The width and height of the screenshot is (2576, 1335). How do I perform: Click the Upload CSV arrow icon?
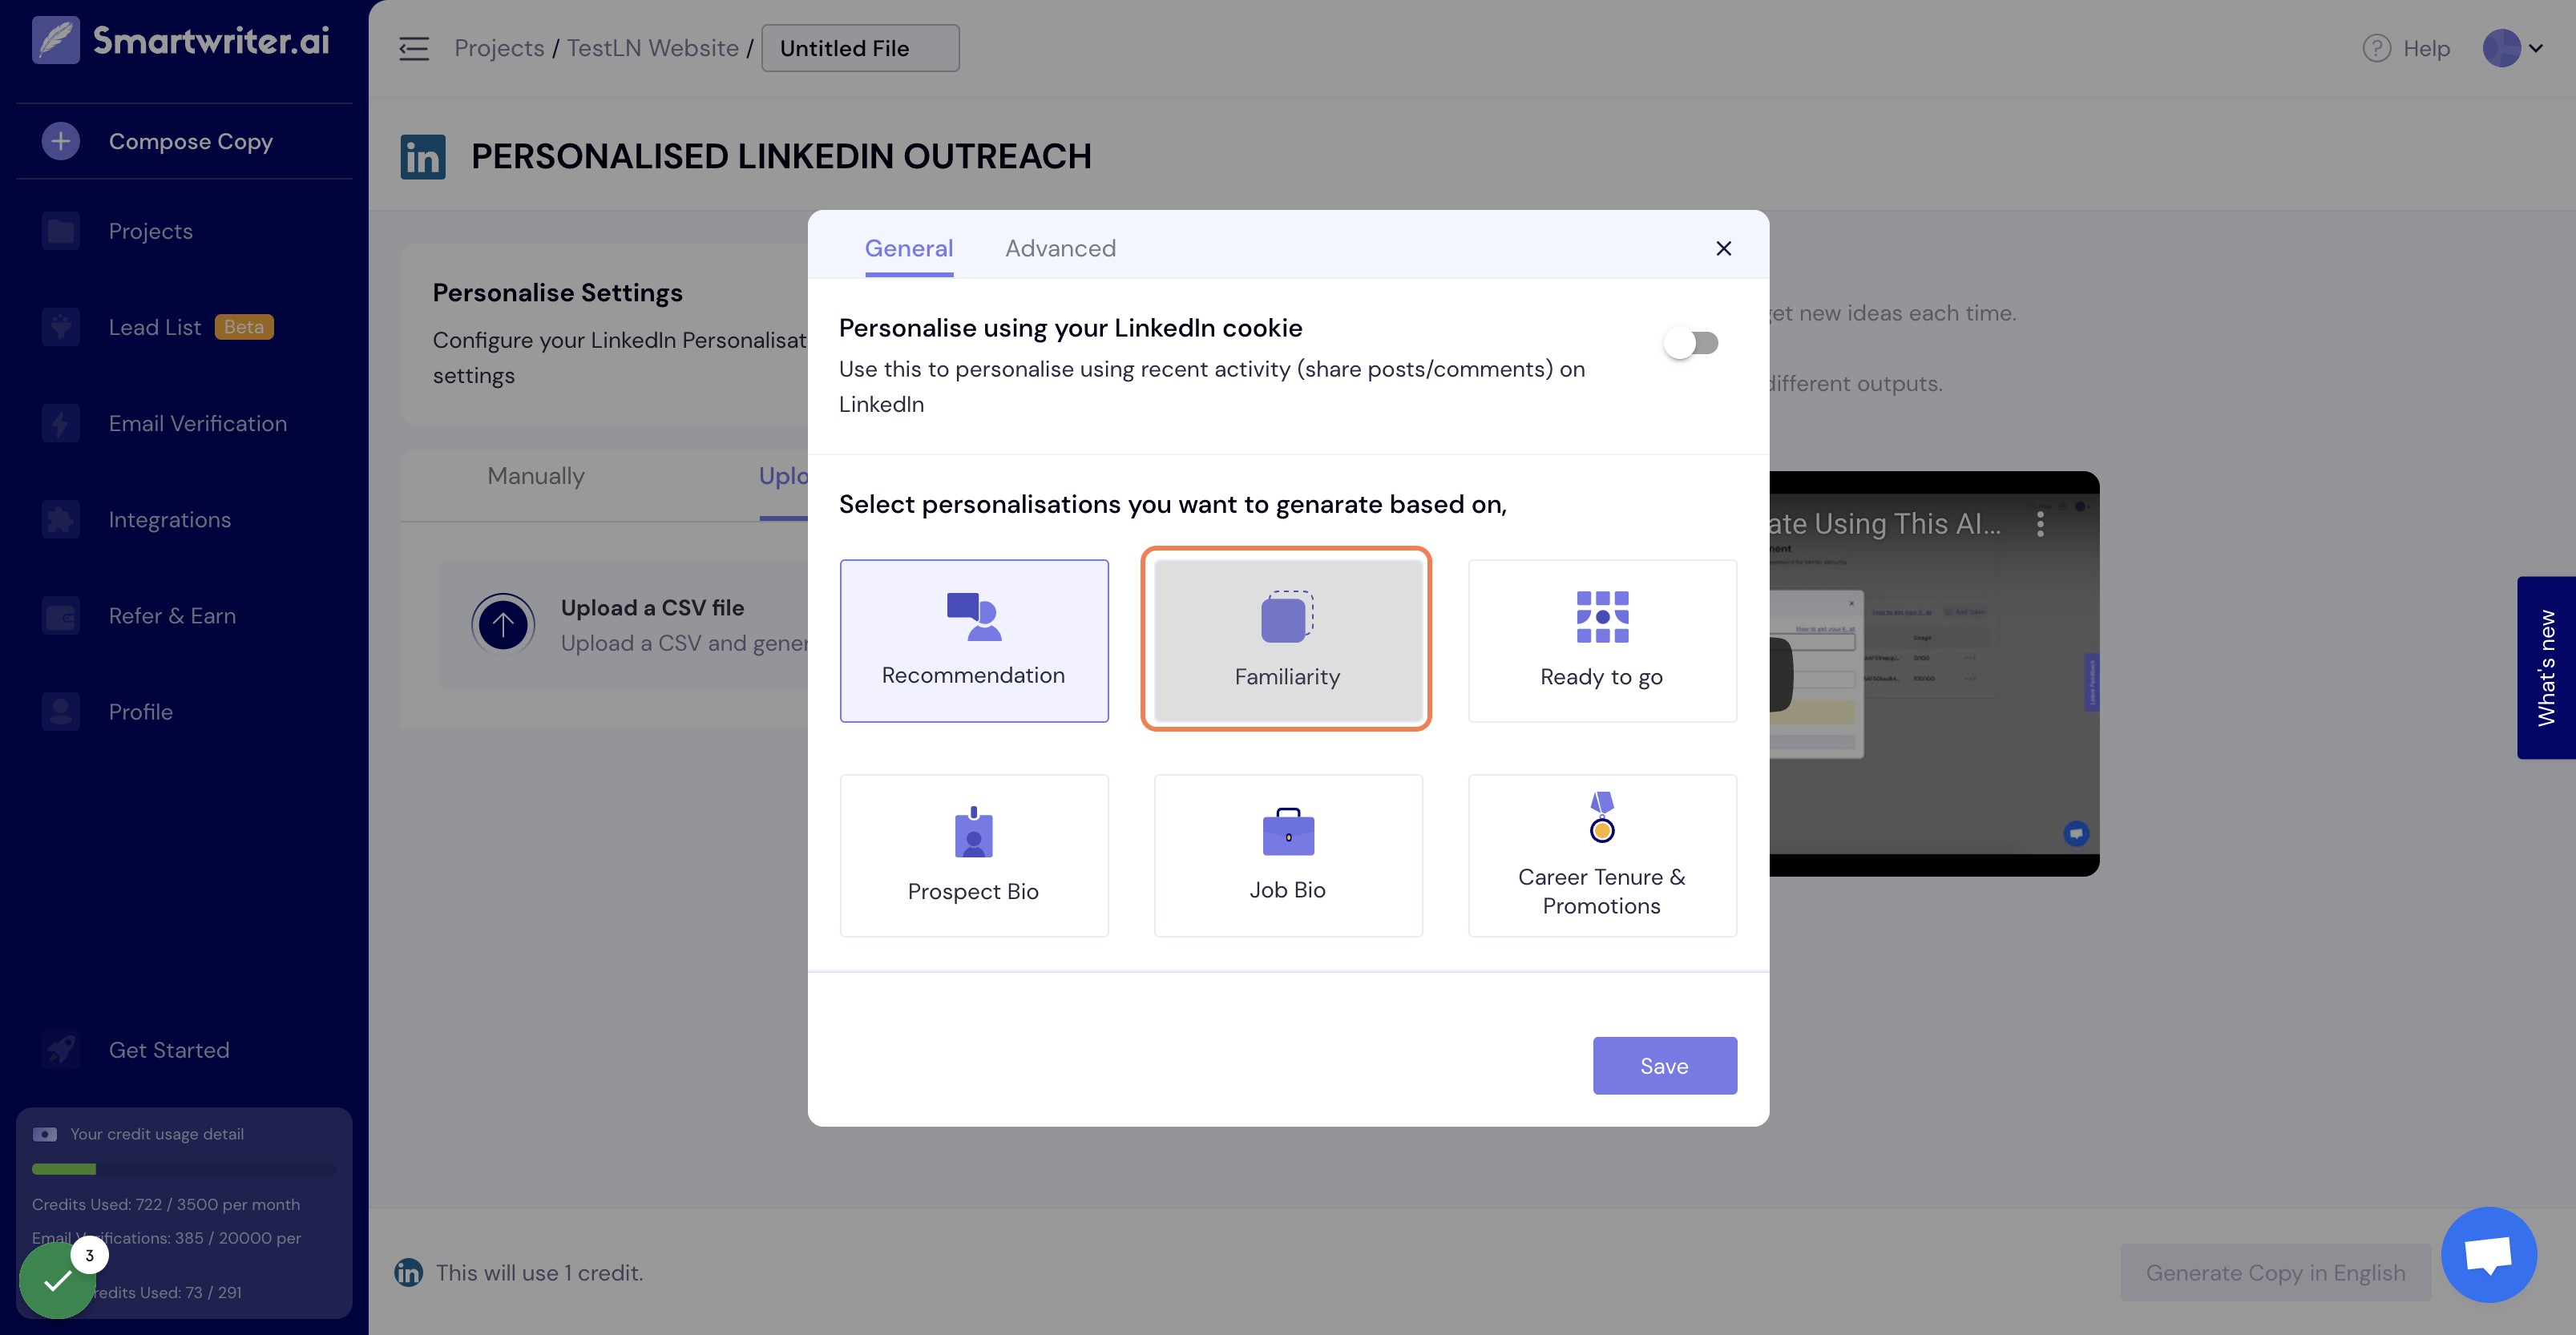[x=503, y=625]
